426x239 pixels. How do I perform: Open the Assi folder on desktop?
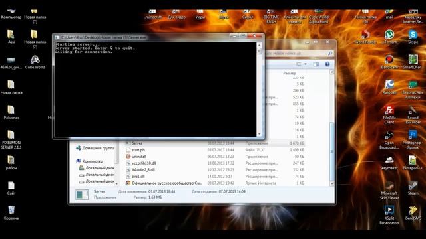(x=11, y=35)
